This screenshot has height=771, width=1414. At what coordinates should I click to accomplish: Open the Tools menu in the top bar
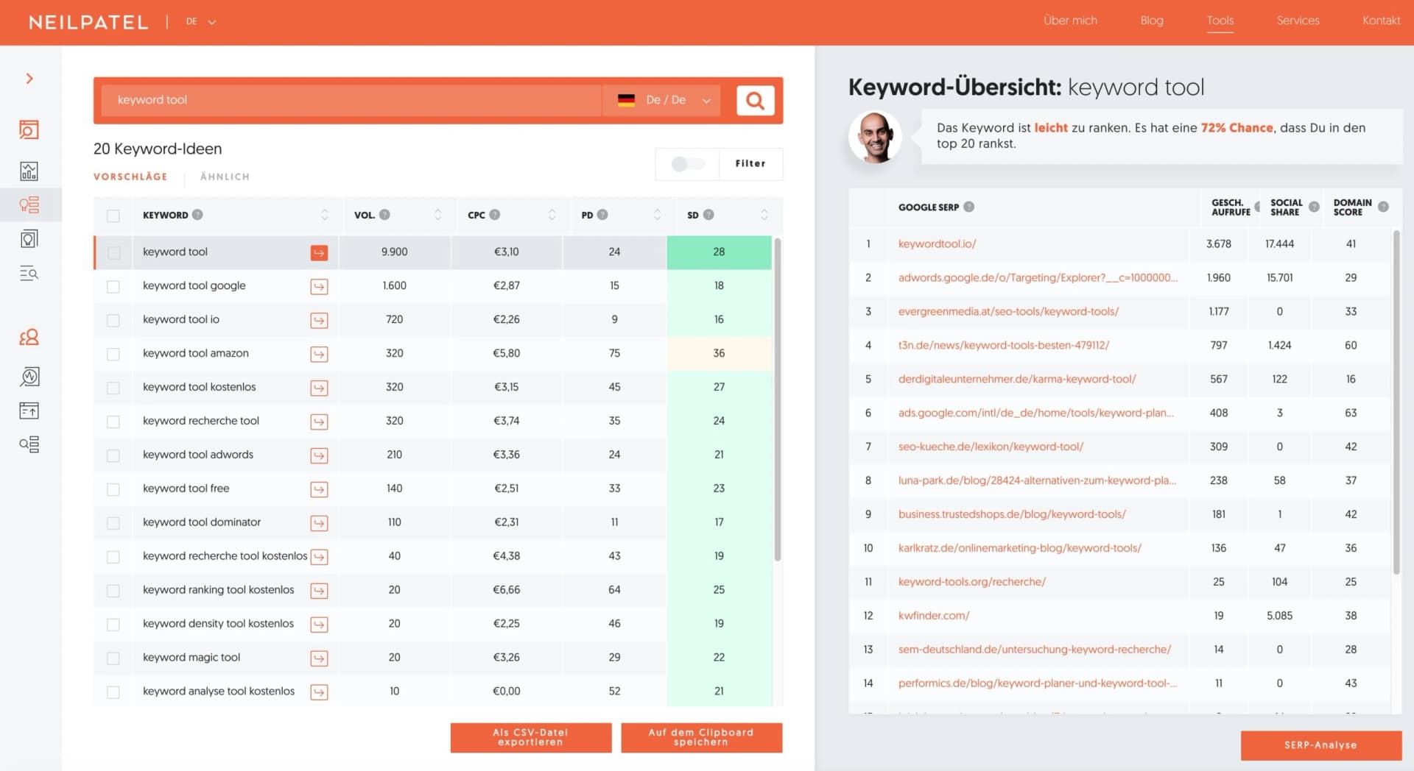click(1220, 21)
